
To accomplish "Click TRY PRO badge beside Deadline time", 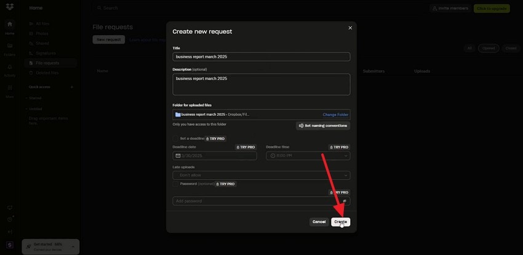I will (339, 147).
